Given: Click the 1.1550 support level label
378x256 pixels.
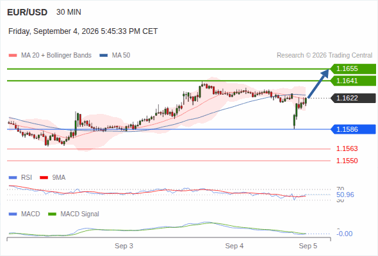Looking at the screenshot, I should tap(347, 161).
